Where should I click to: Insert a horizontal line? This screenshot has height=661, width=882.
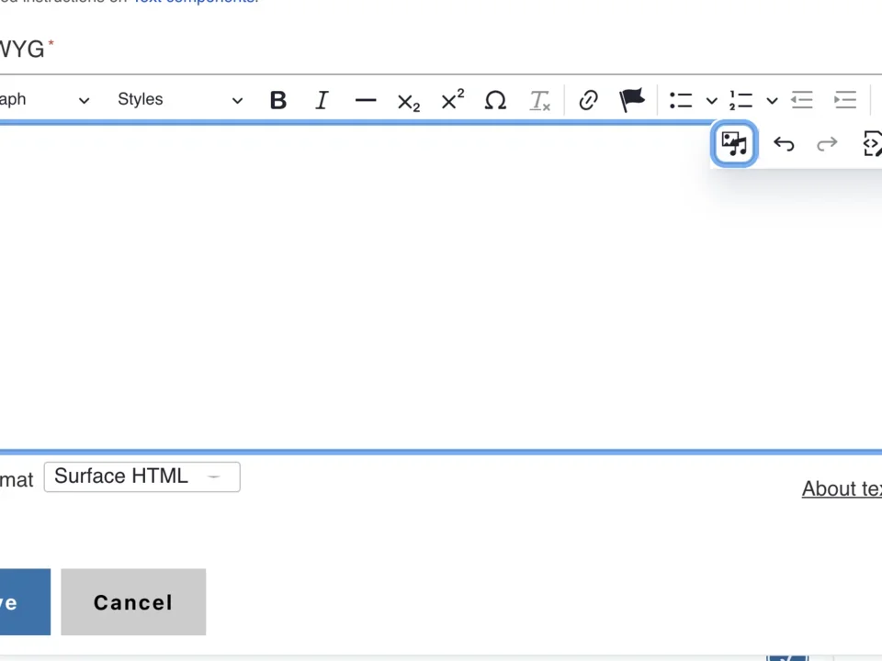tap(365, 100)
